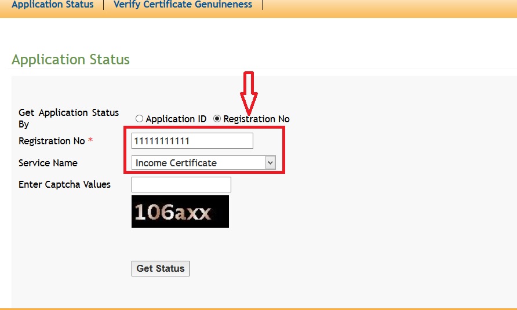Click divider after Verify Certificate Genuineness tab
This screenshot has width=517, height=310.
coord(263,5)
